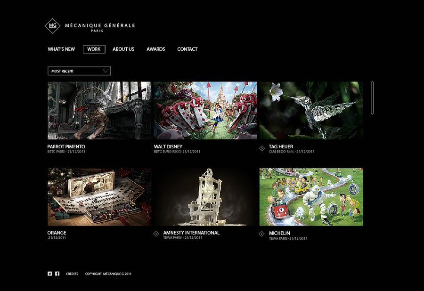Open the Vimeo social link

[x=50, y=274]
